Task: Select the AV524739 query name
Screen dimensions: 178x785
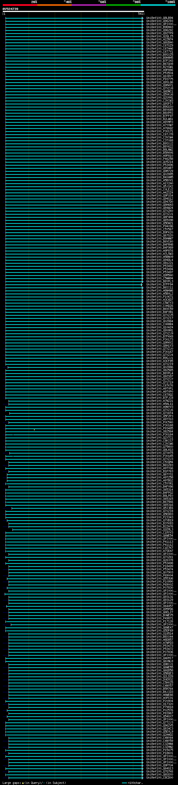Action: (10, 9)
